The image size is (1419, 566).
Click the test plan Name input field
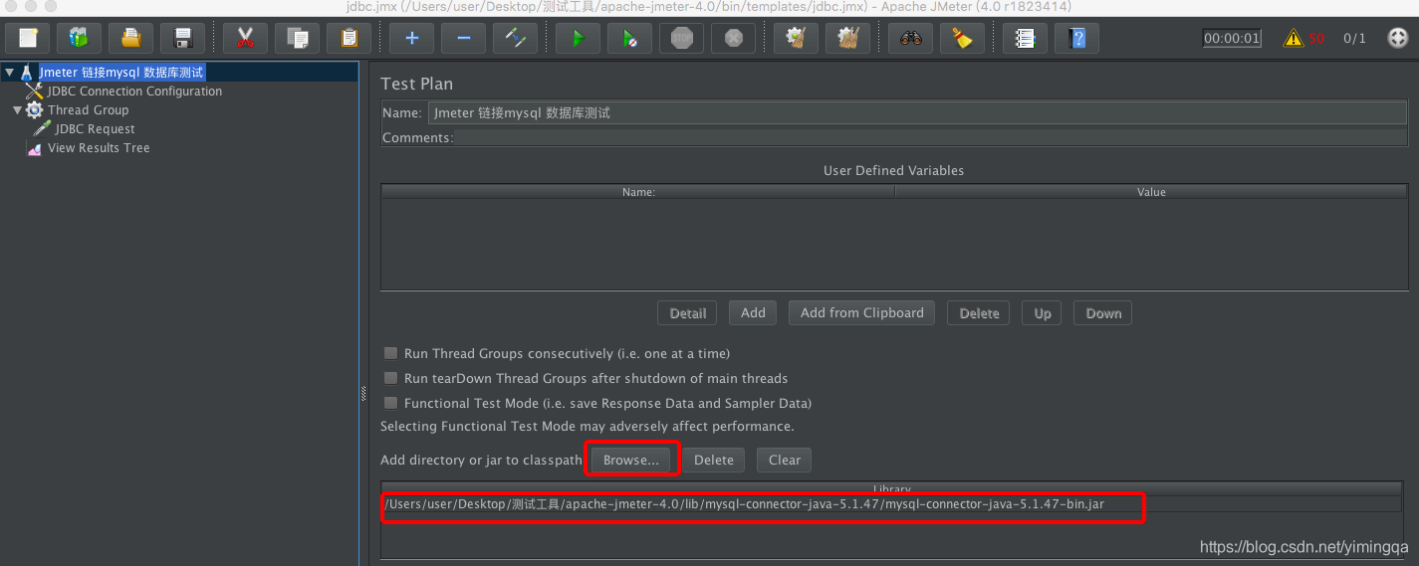(917, 112)
